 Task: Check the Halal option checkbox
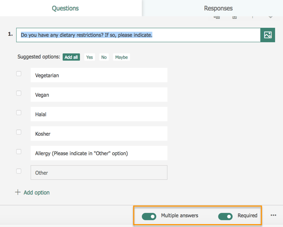pos(19,113)
